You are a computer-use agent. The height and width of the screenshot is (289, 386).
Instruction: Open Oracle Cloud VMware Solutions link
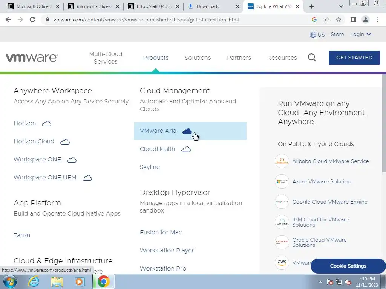tap(319, 243)
